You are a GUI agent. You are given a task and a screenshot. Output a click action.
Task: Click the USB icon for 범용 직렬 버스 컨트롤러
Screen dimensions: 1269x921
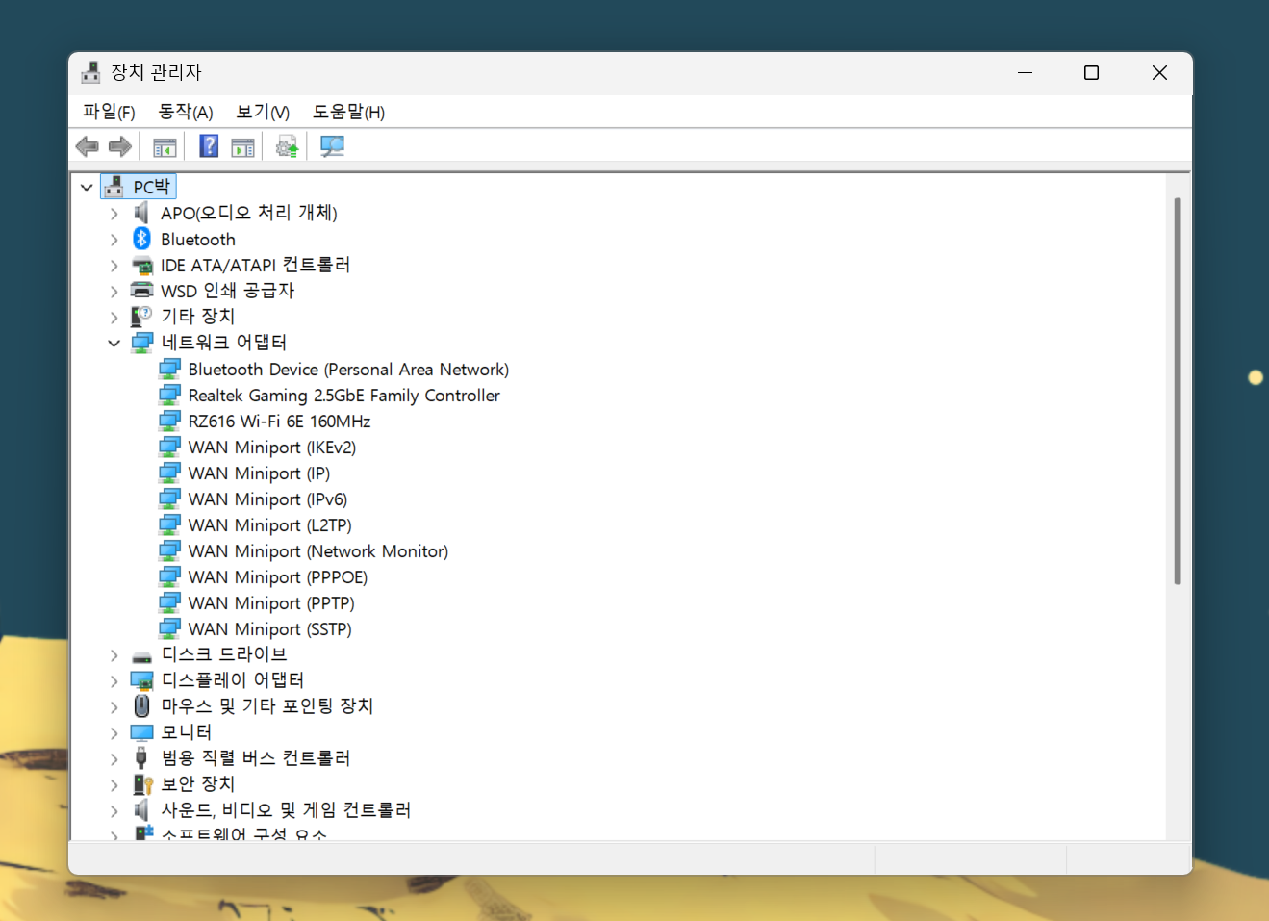pyautogui.click(x=142, y=758)
